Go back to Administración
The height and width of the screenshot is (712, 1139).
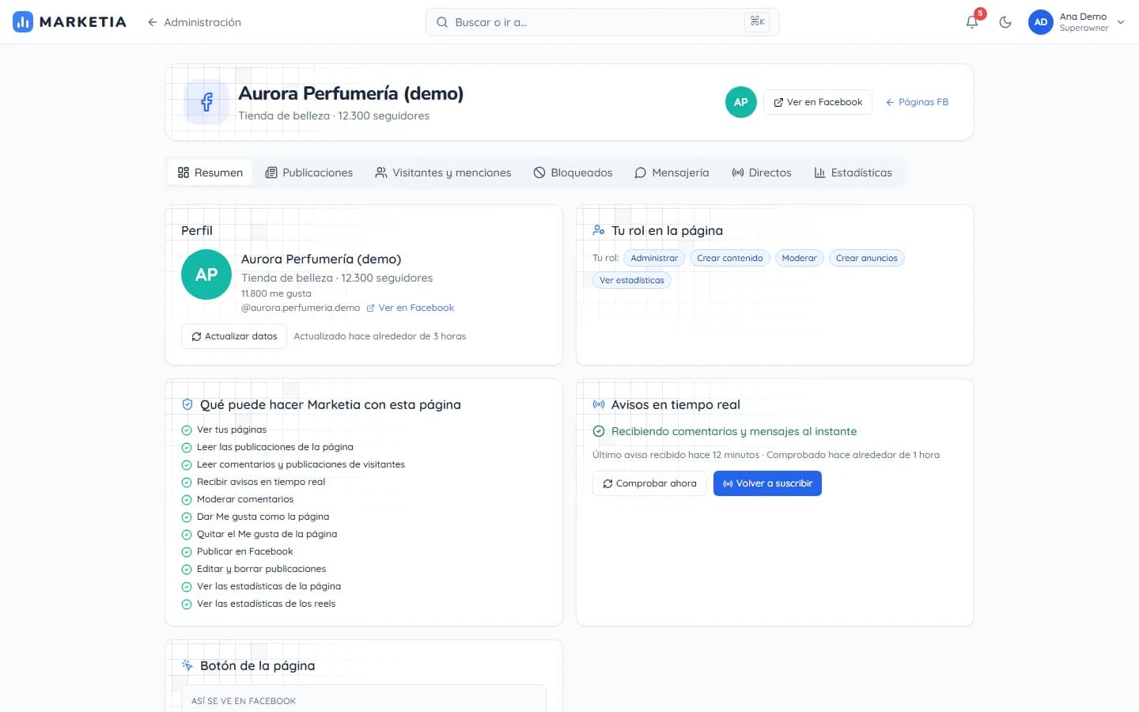(x=194, y=22)
